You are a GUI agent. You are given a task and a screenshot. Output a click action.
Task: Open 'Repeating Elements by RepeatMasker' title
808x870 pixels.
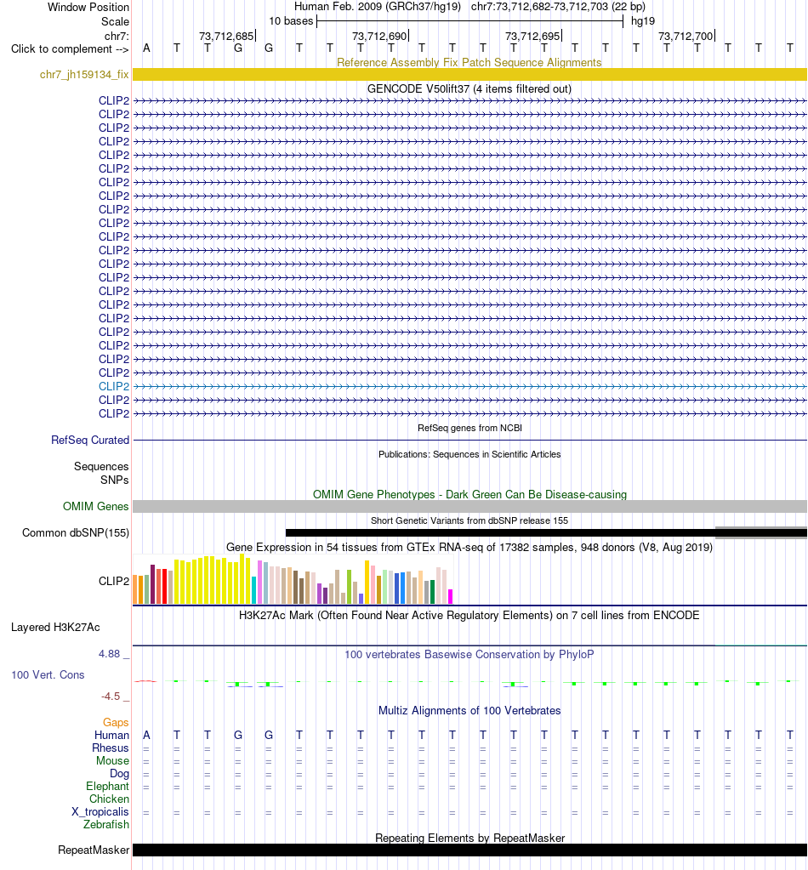coord(469,838)
